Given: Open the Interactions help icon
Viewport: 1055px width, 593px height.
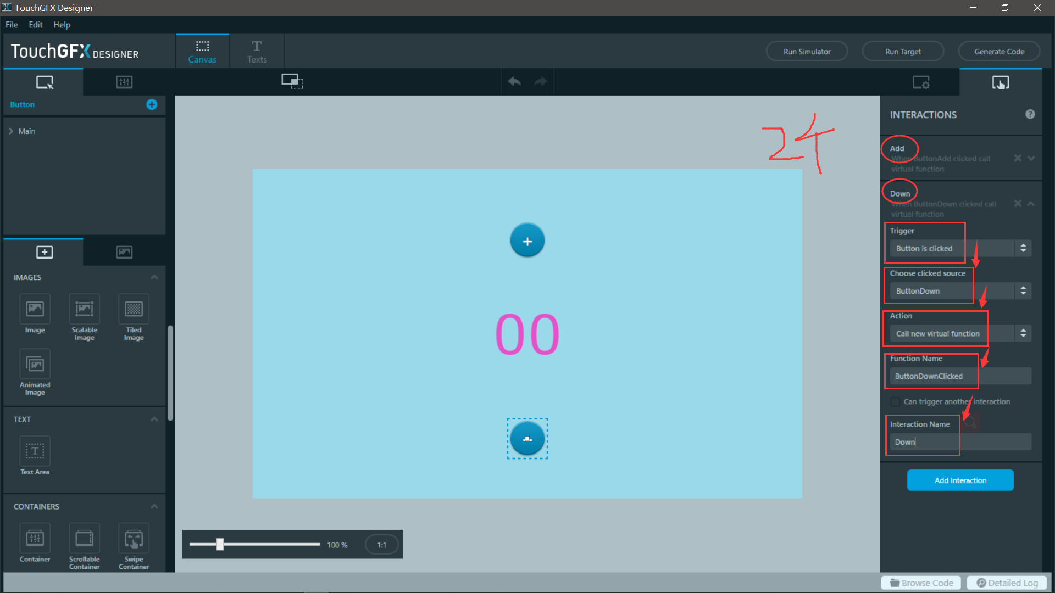Looking at the screenshot, I should coord(1030,114).
